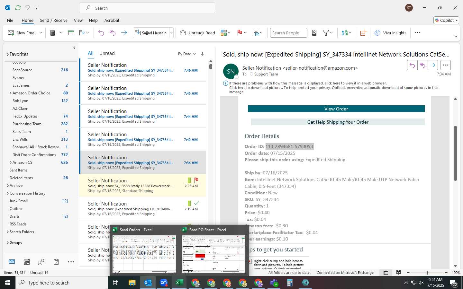Open Sajjad Hussain quick steps dropdown

171,33
